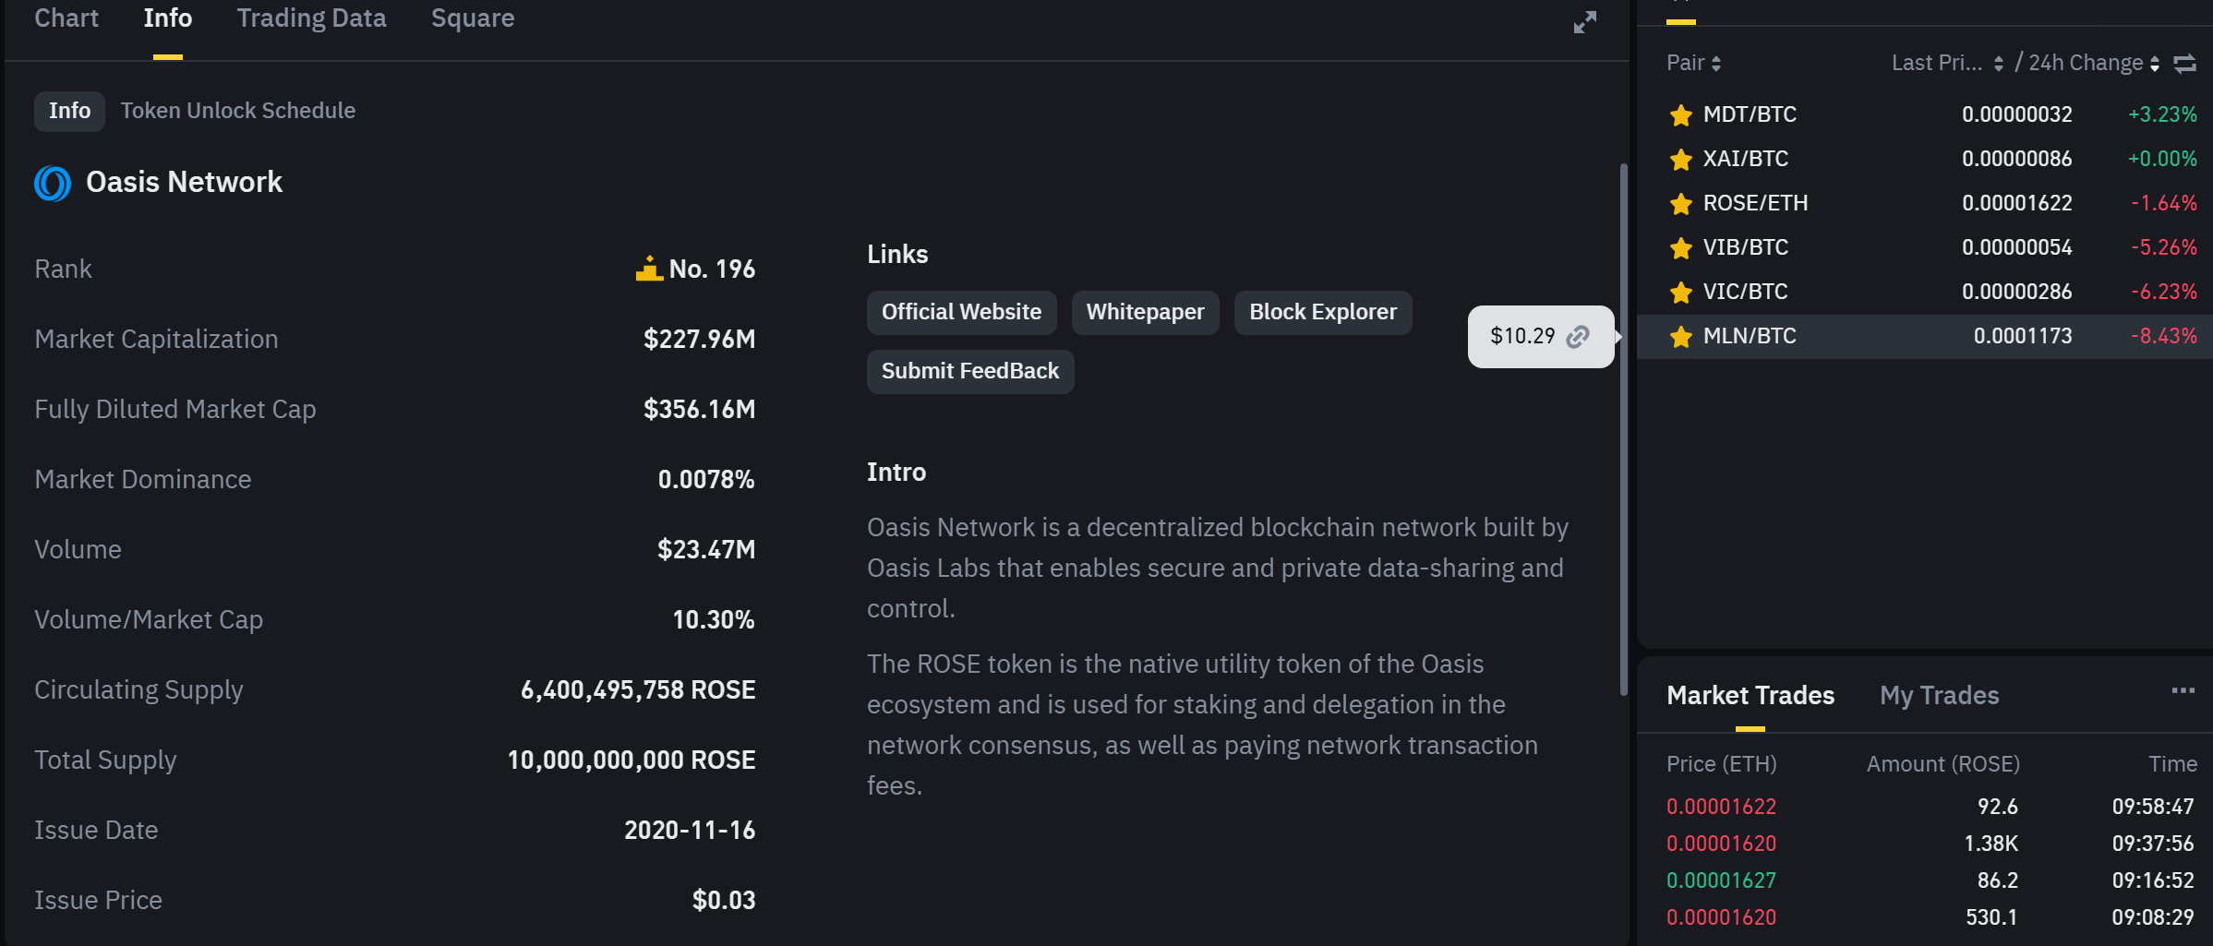
Task: Click the rank podium icon
Action: pyautogui.click(x=649, y=269)
